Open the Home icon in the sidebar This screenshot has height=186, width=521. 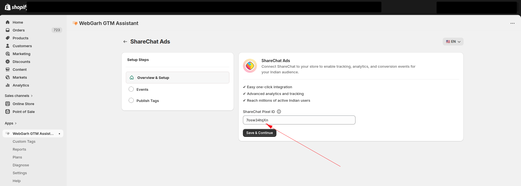(x=8, y=22)
